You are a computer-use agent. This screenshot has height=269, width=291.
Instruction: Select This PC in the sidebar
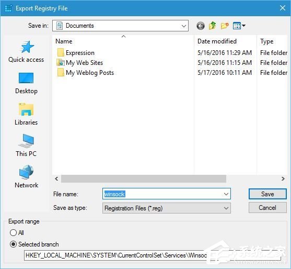(26, 145)
